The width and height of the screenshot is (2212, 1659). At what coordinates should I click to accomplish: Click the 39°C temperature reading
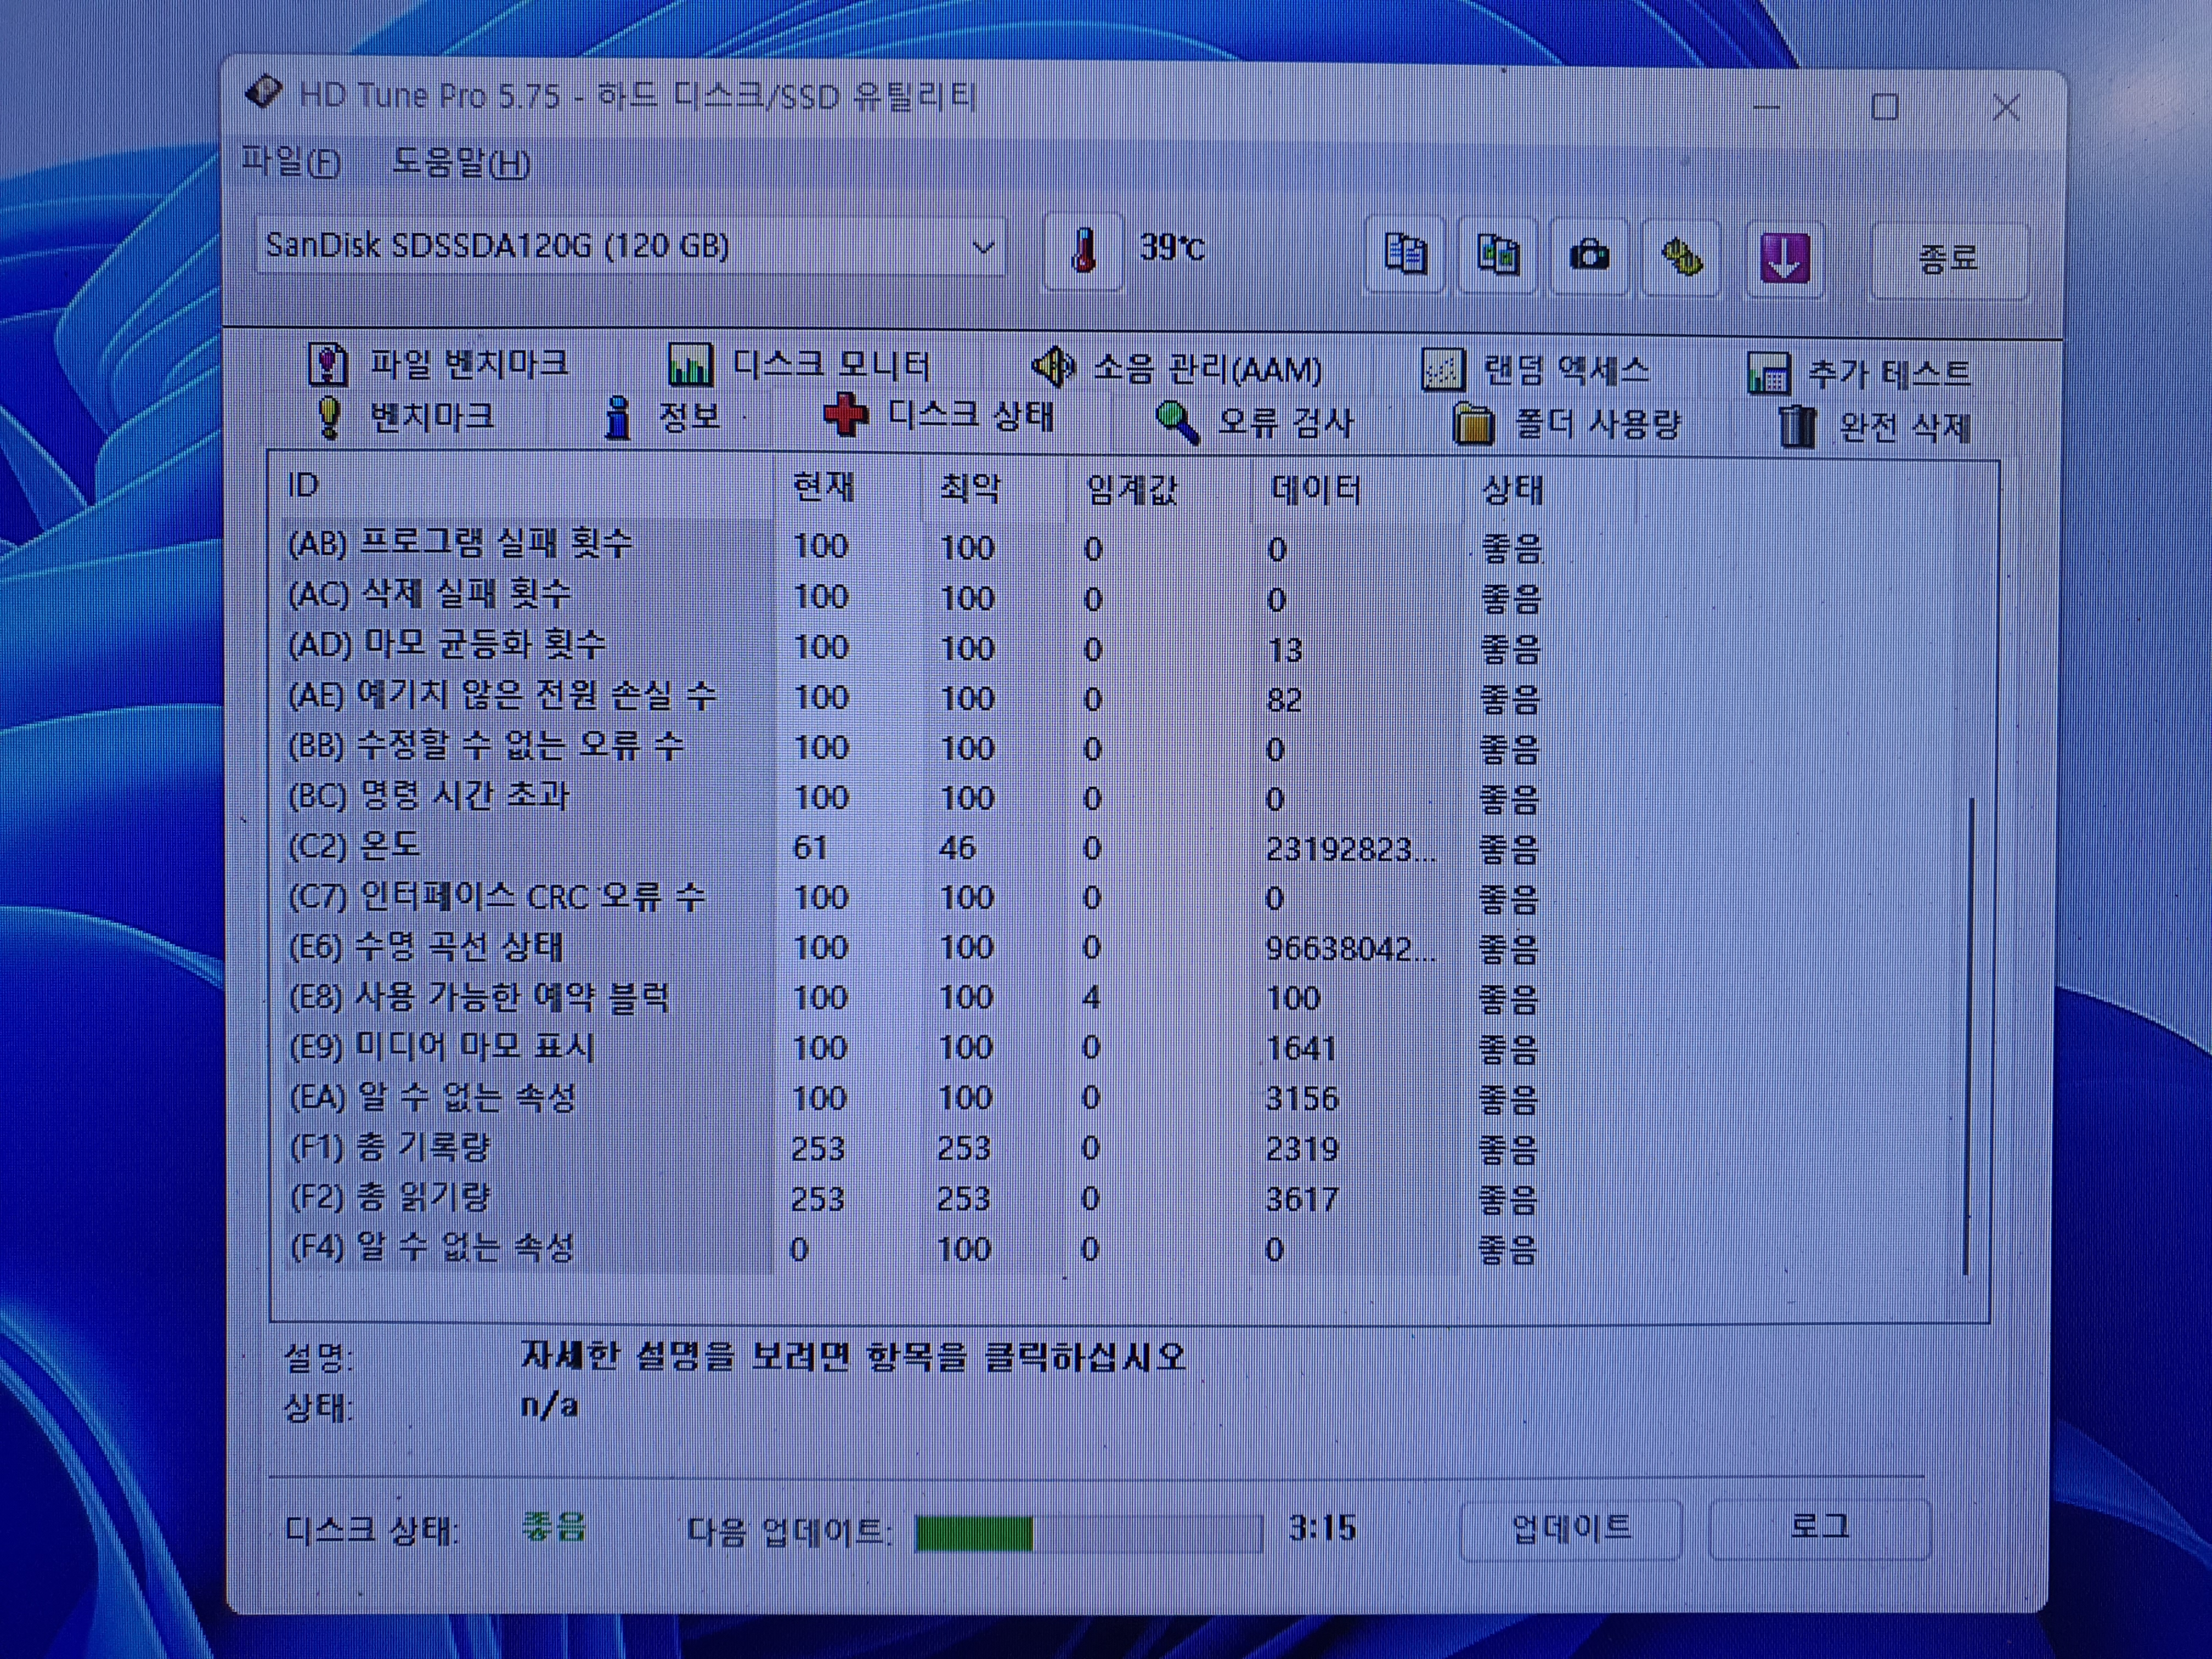(x=1172, y=247)
